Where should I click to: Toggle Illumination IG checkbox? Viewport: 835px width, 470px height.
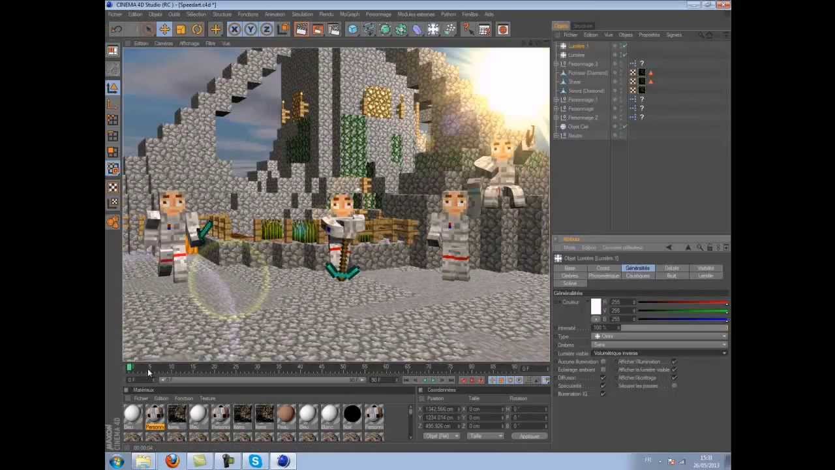[x=603, y=394]
